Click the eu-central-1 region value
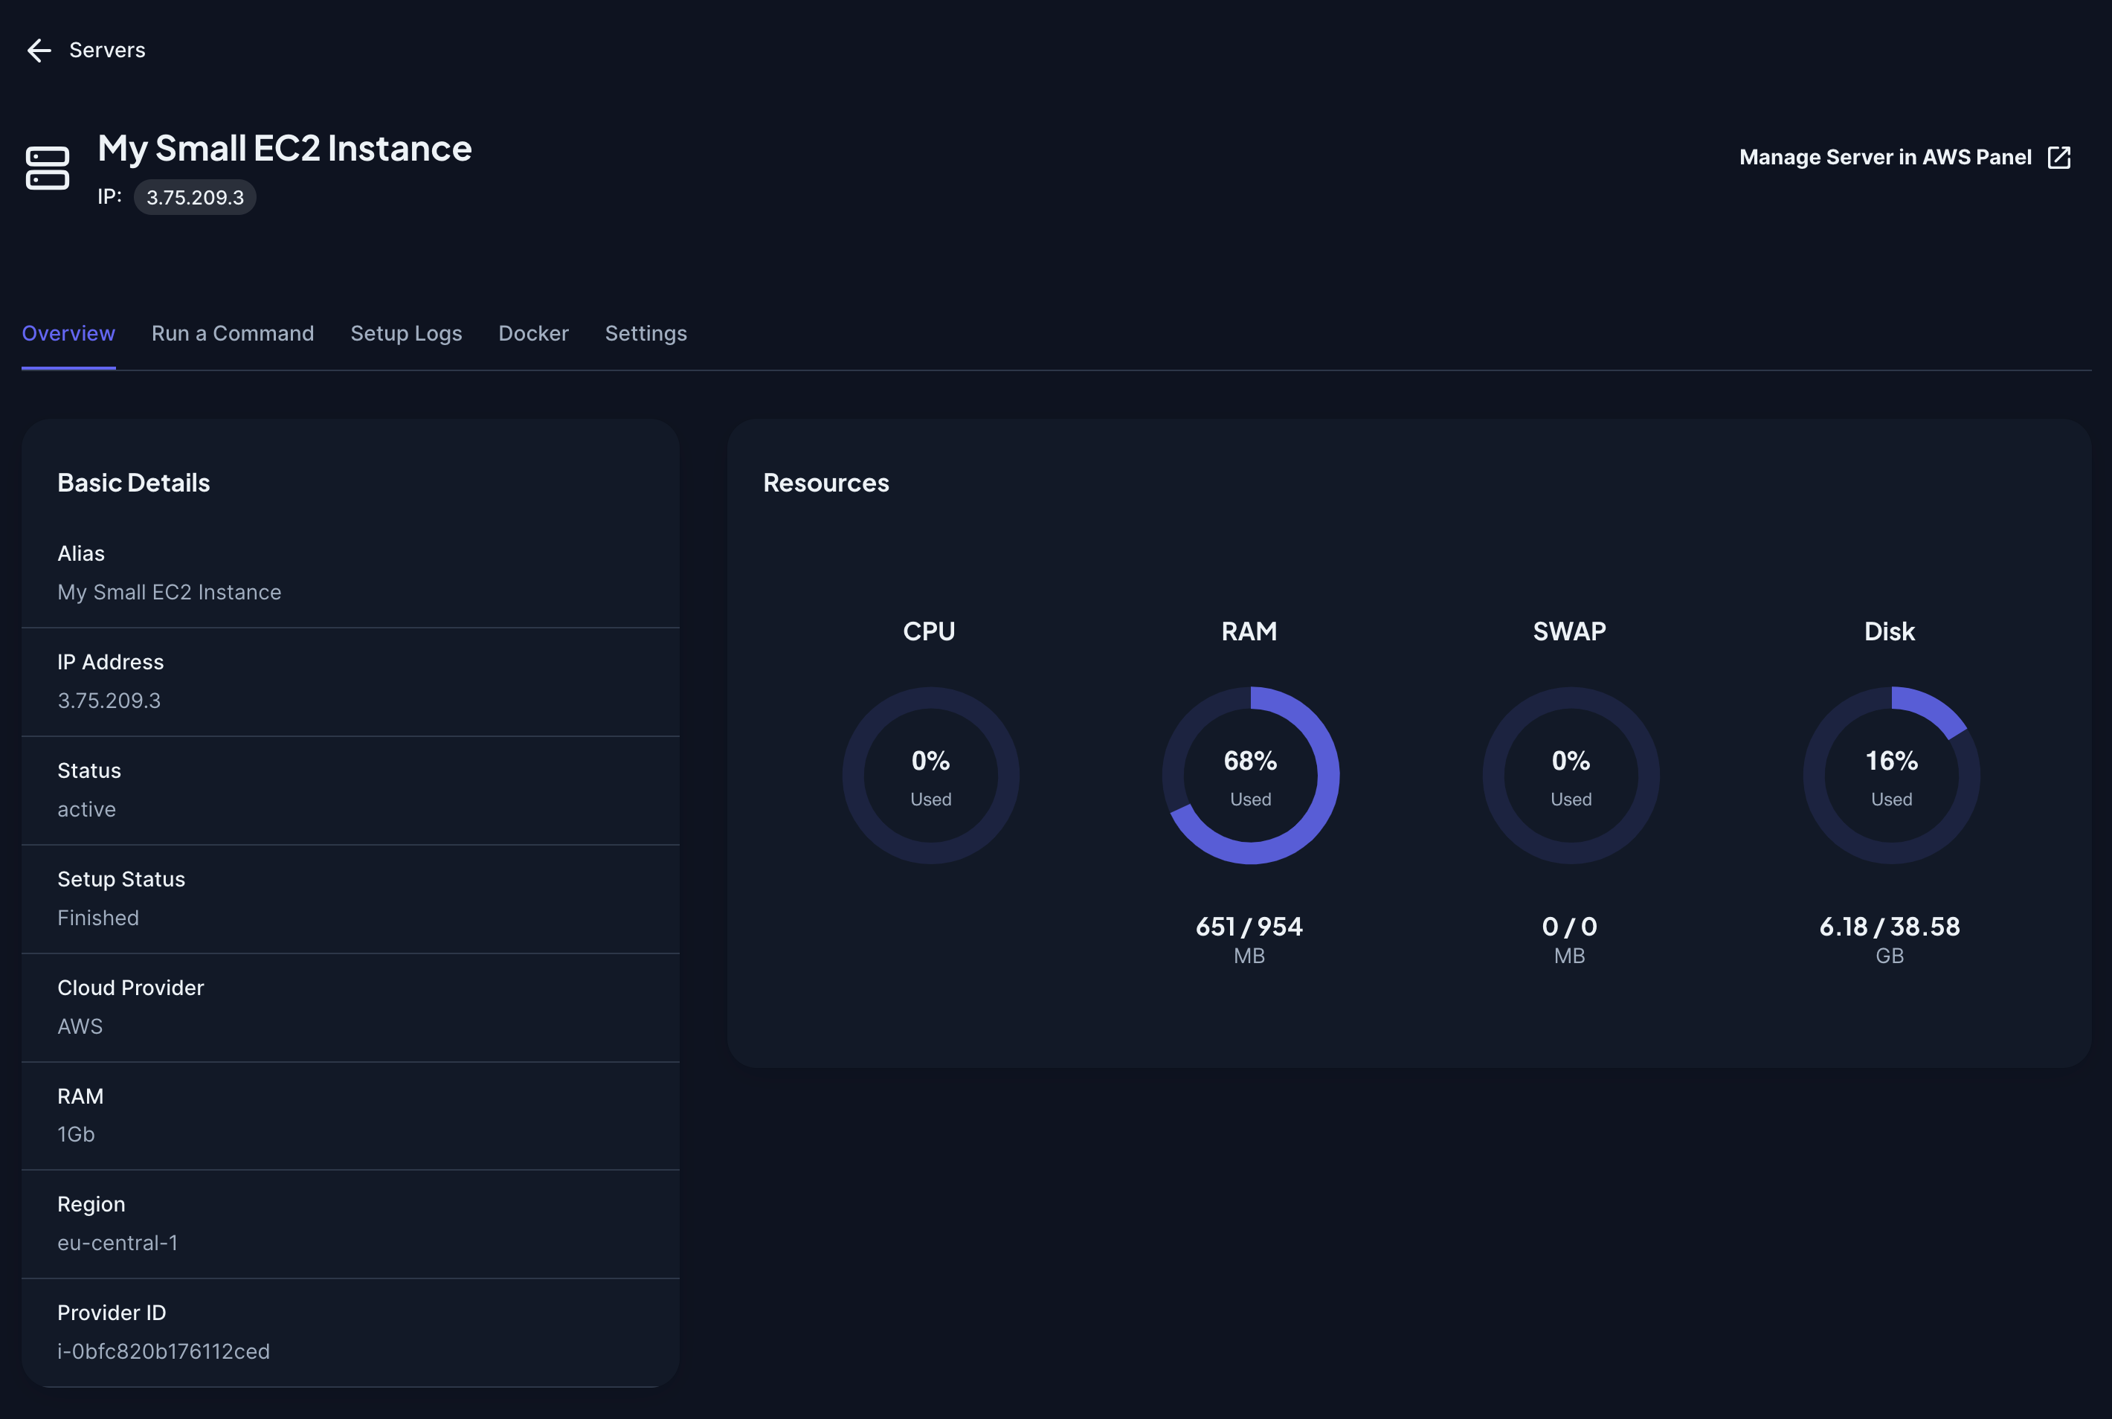 (x=117, y=1243)
